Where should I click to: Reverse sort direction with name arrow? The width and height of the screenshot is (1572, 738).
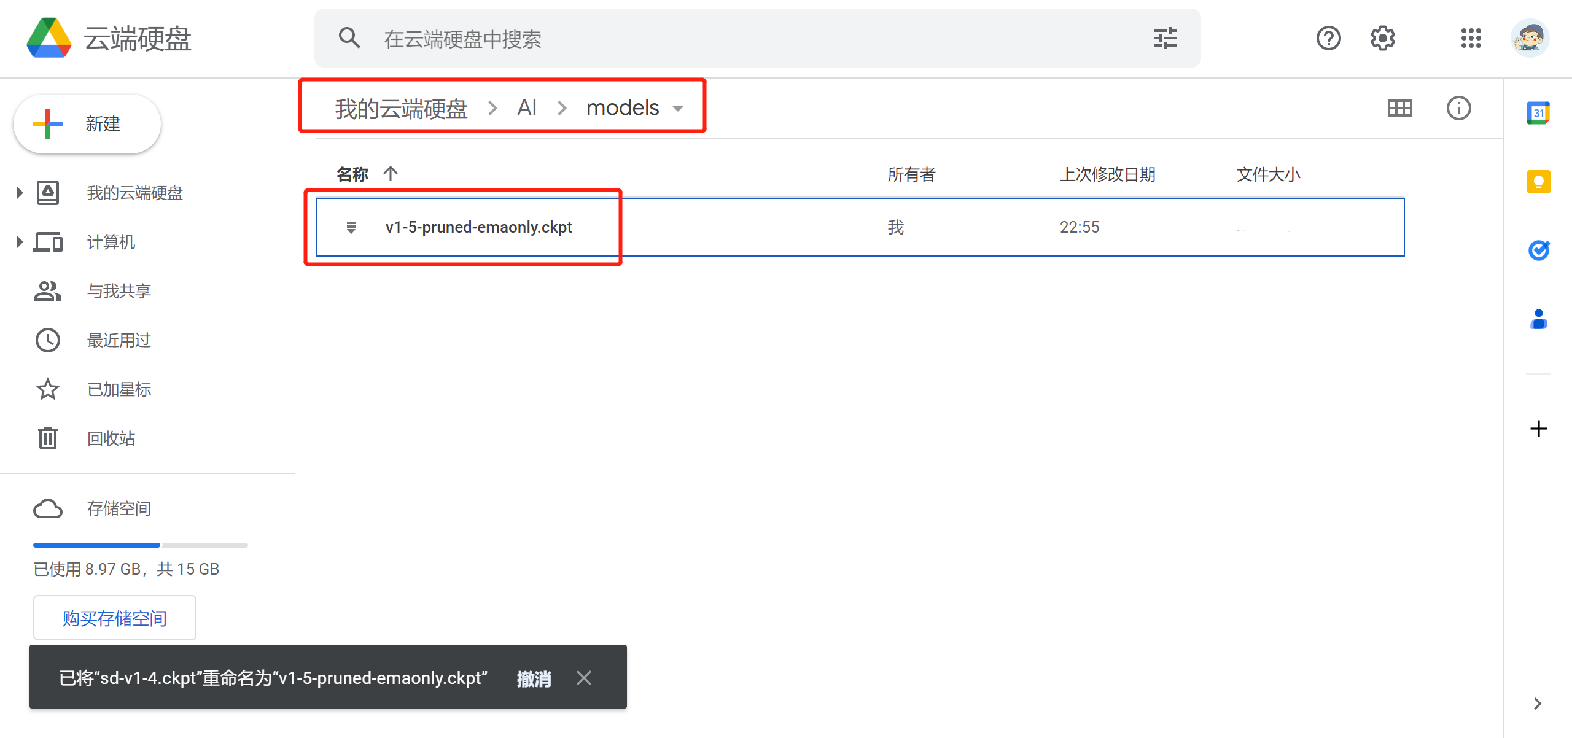[391, 174]
